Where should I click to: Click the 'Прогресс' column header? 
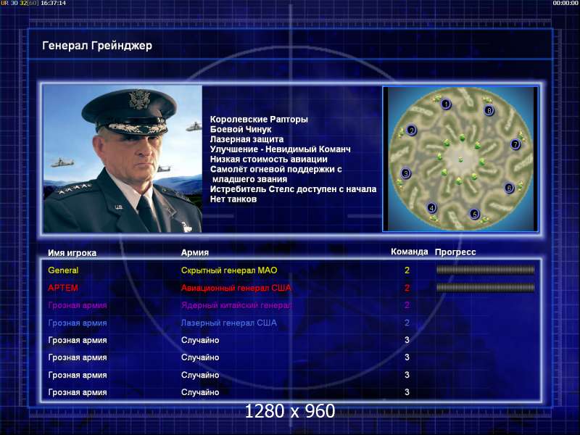pyautogui.click(x=455, y=252)
